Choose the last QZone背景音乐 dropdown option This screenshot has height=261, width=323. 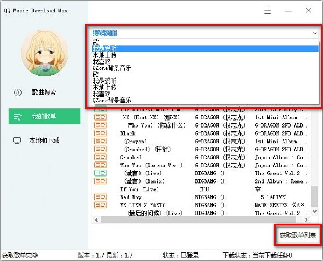112,101
